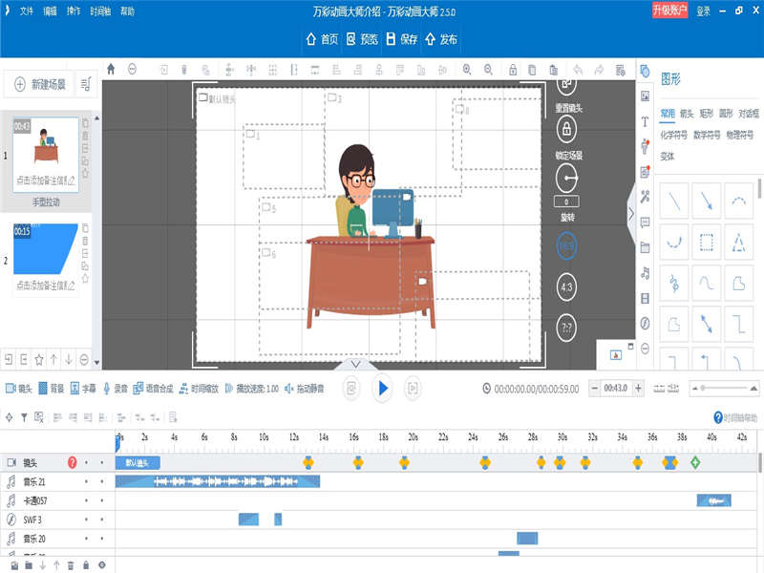Switch to the 箭头 shapes tab
The height and width of the screenshot is (573, 764).
(x=687, y=113)
